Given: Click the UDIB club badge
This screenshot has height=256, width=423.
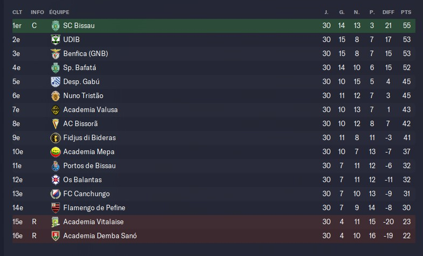Looking at the screenshot, I should [55, 40].
